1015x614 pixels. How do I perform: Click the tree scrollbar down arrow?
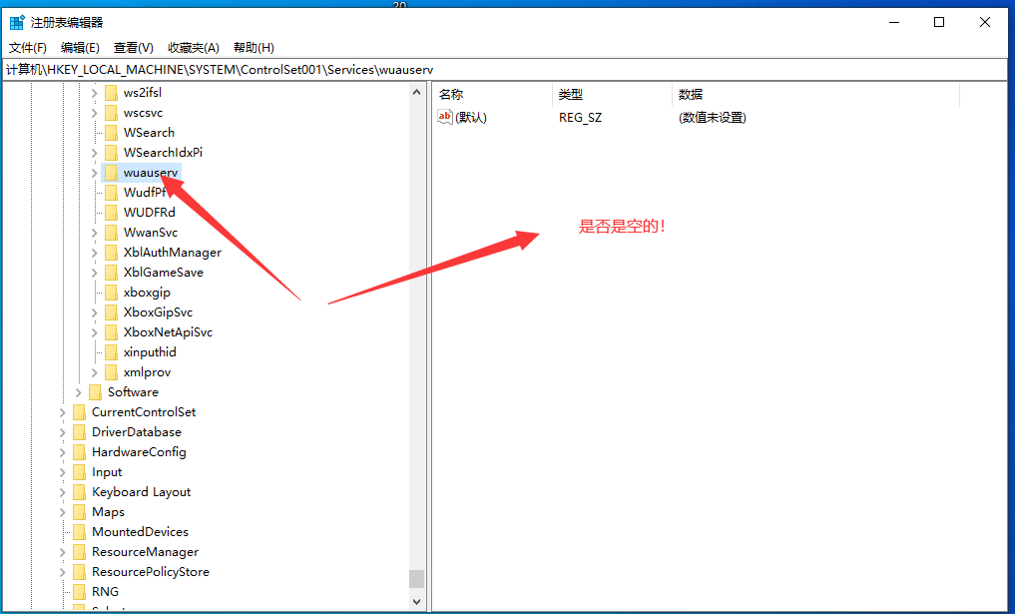(x=417, y=602)
